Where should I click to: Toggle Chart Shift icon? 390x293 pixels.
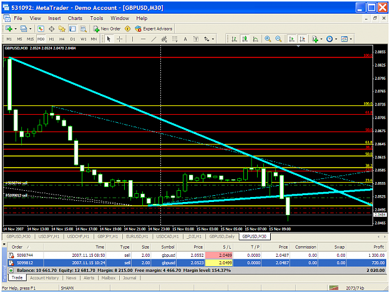tap(302, 39)
